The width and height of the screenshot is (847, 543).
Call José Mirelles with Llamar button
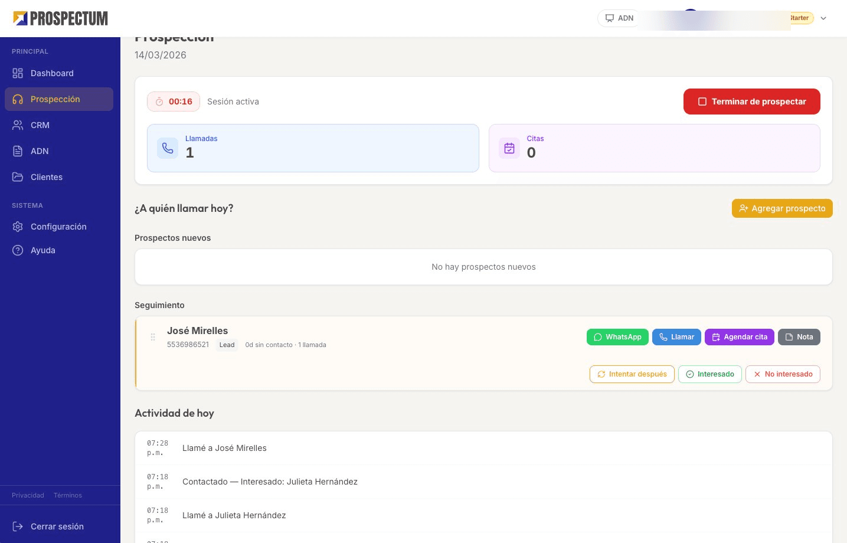(x=676, y=337)
